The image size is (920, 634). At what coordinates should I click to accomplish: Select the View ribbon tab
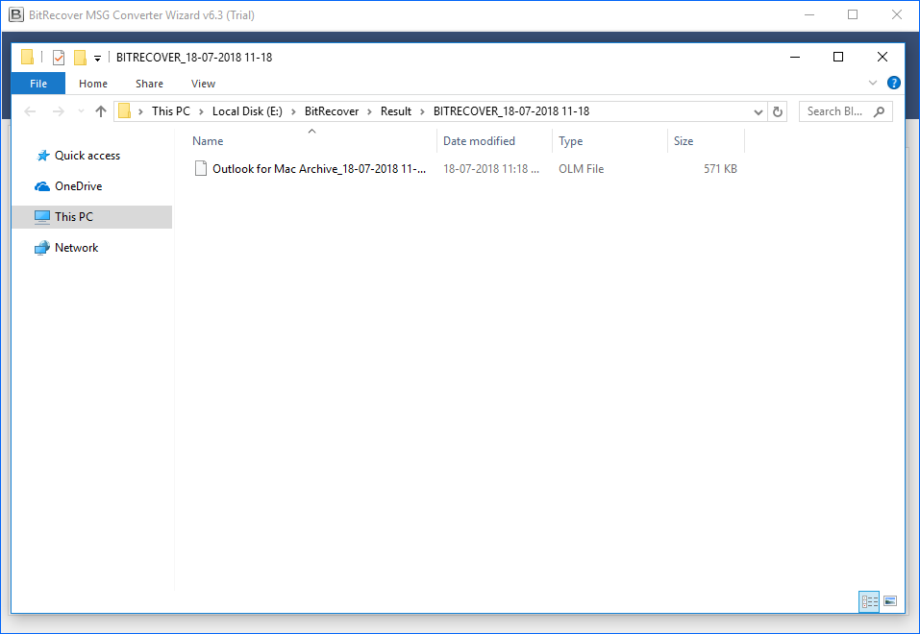coord(203,84)
